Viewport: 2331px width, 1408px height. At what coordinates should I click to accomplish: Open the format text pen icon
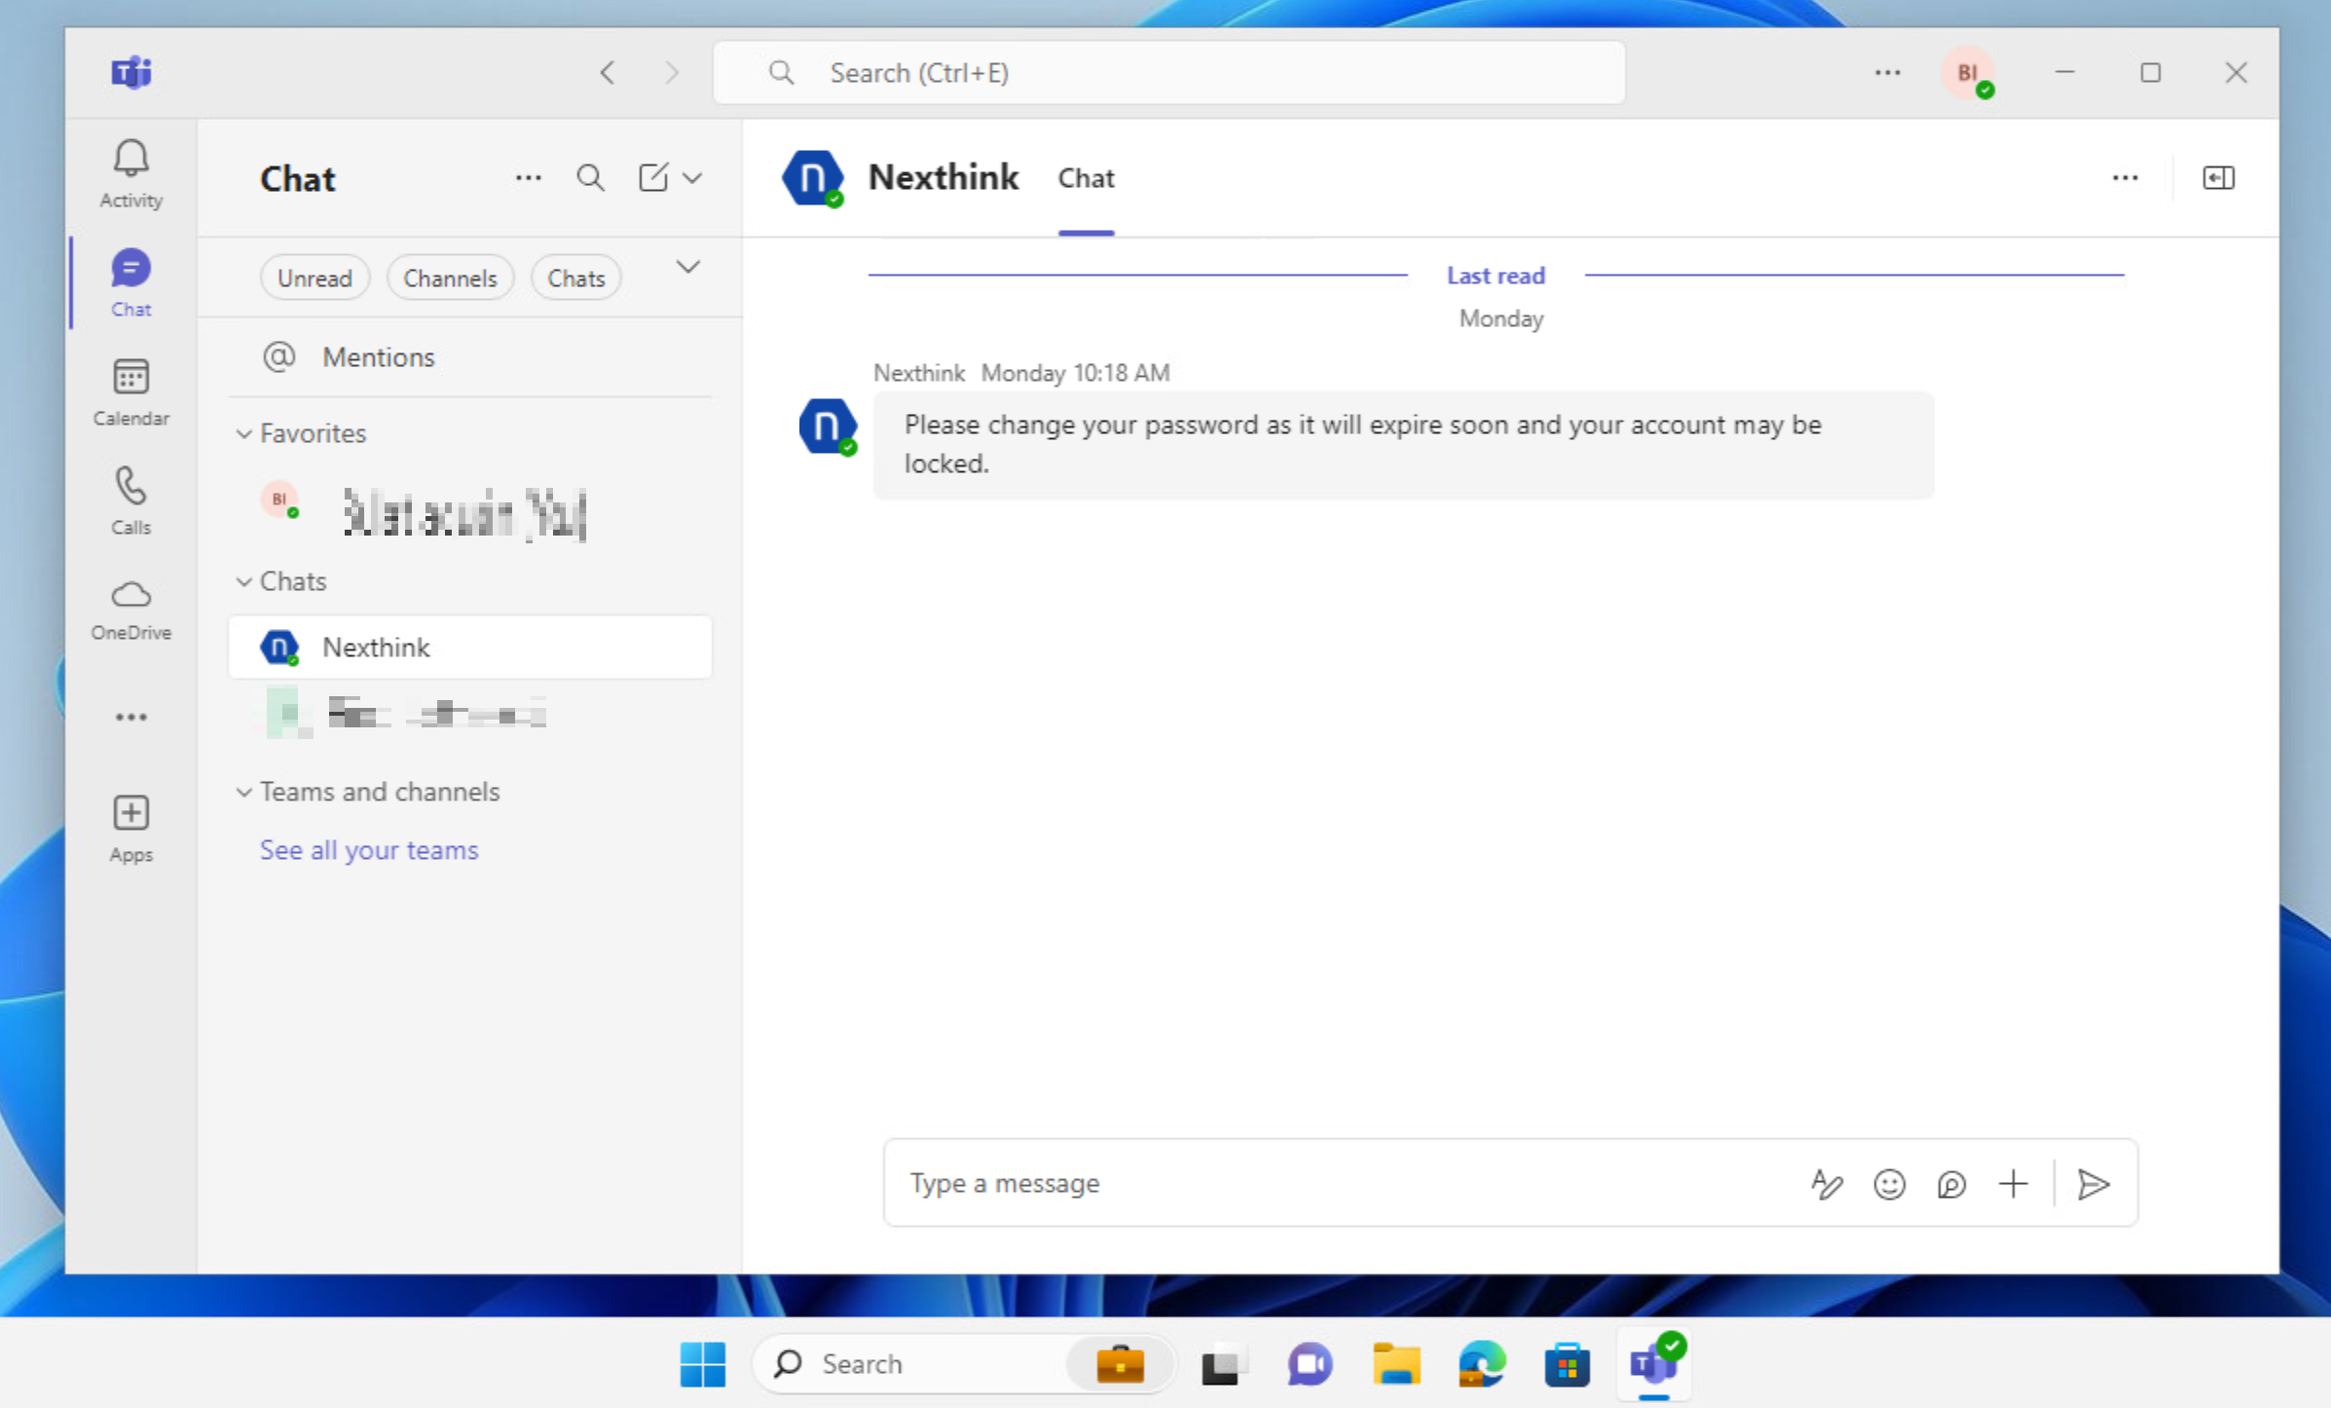pos(1826,1183)
